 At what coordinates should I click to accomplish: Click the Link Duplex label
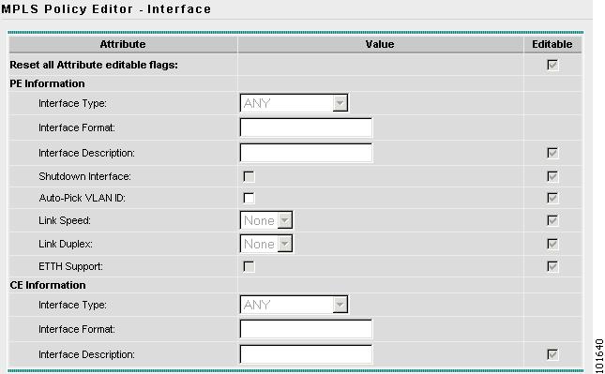66,244
